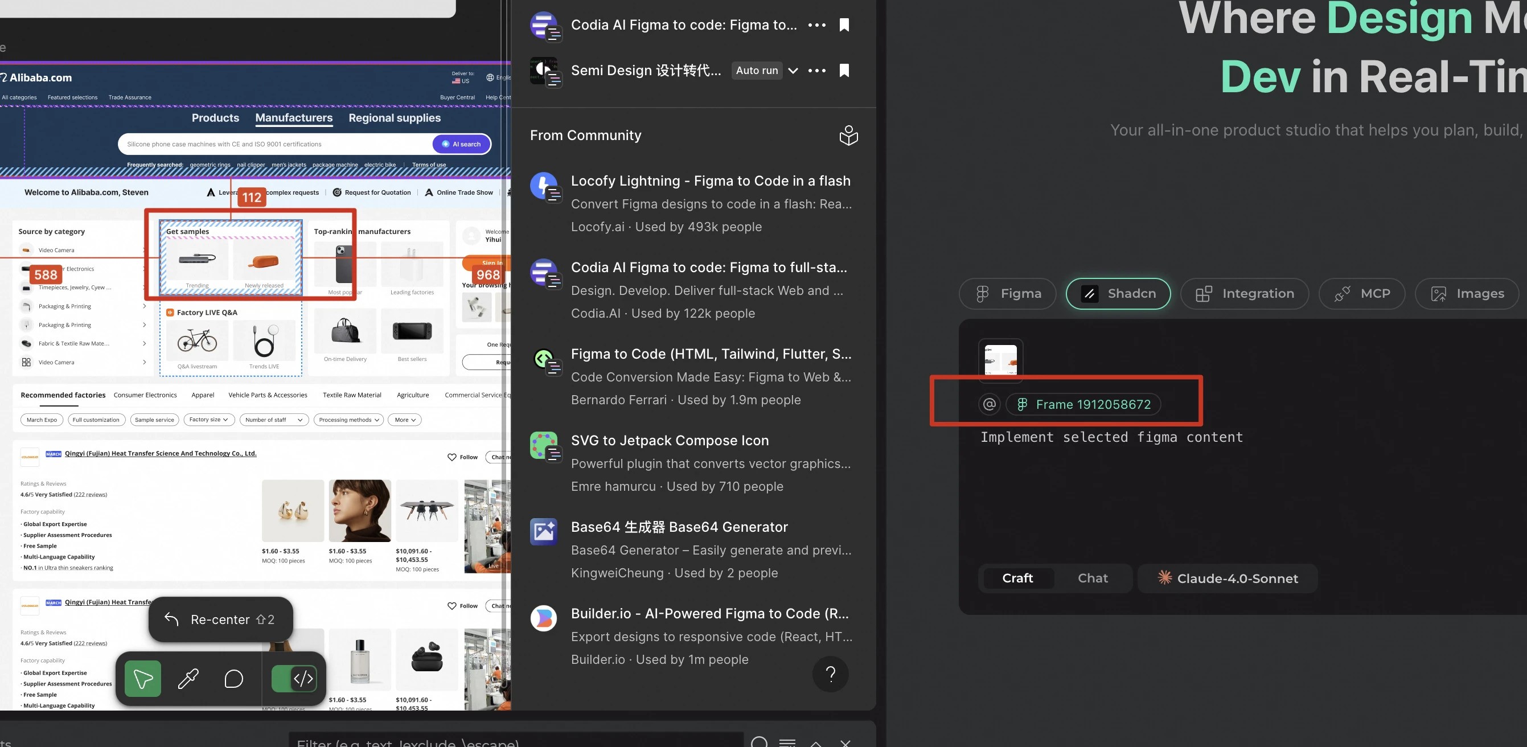The height and width of the screenshot is (747, 1527).
Task: Click Products tab in Alibaba design
Action: coord(215,118)
